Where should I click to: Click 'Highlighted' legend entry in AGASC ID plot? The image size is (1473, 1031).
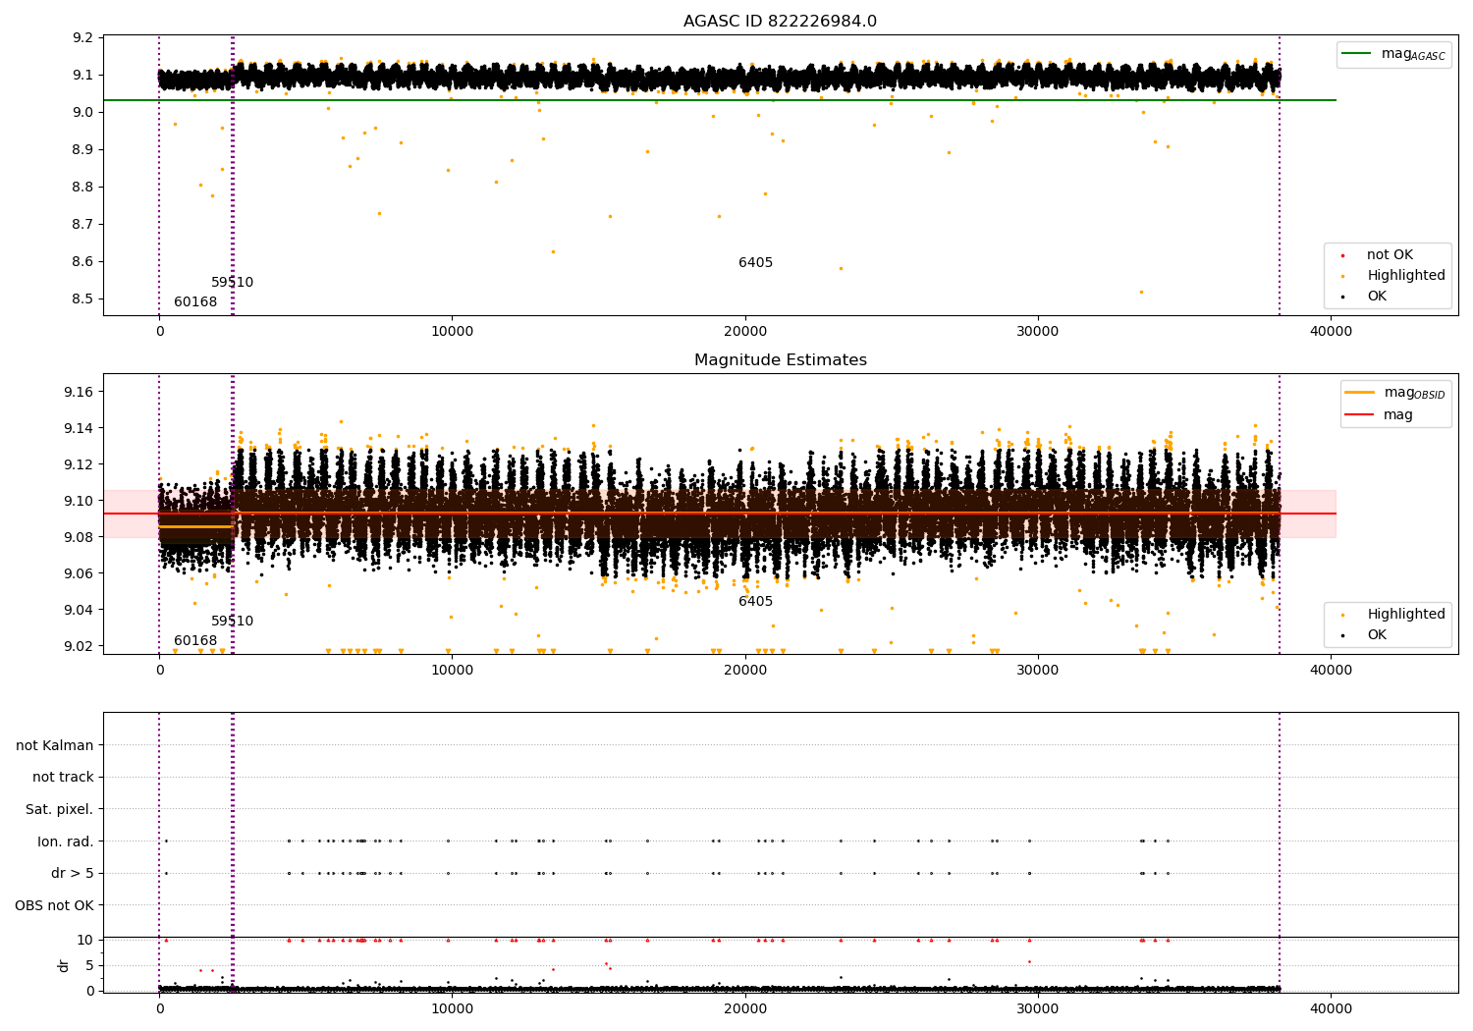[x=1393, y=276]
